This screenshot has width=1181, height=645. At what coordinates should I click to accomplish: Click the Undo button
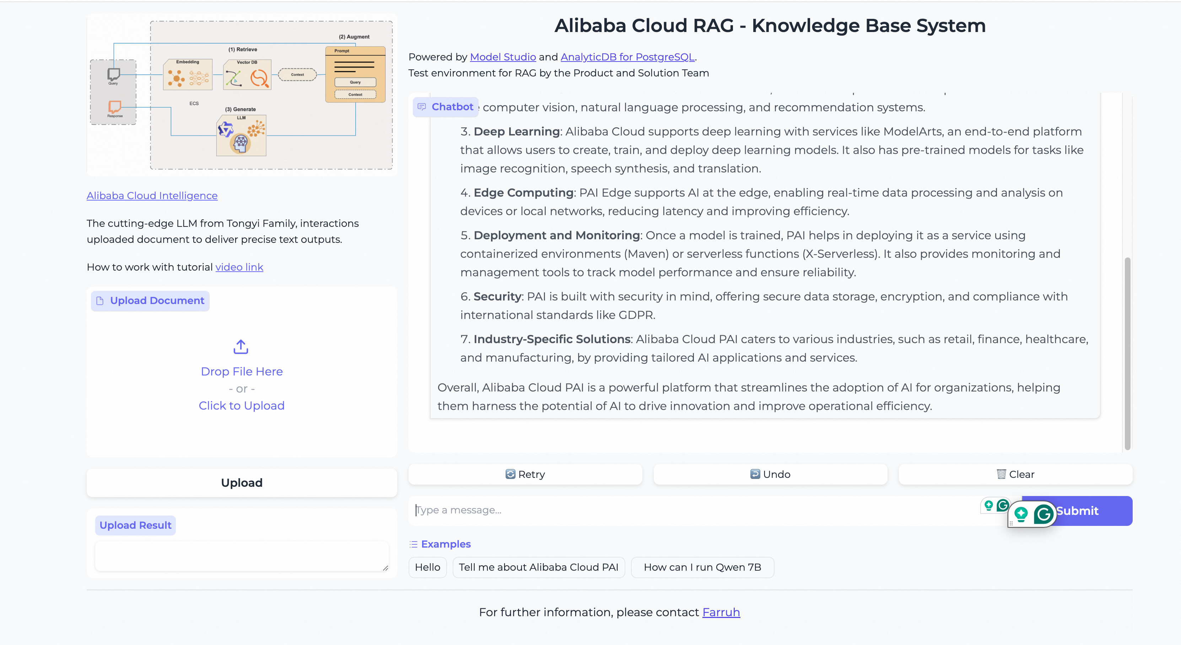770,474
